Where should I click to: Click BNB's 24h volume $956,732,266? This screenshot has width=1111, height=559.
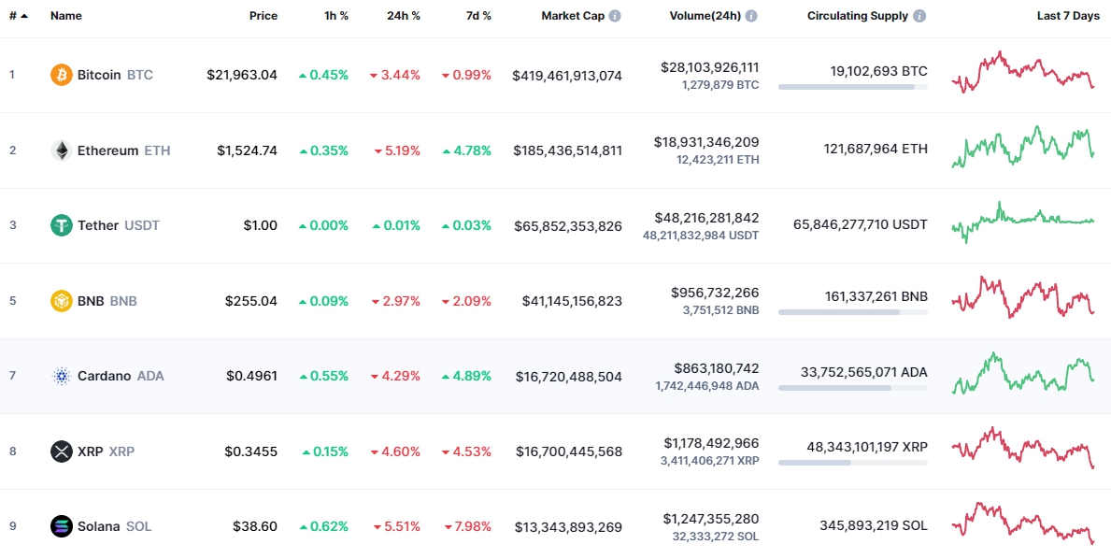coord(715,293)
